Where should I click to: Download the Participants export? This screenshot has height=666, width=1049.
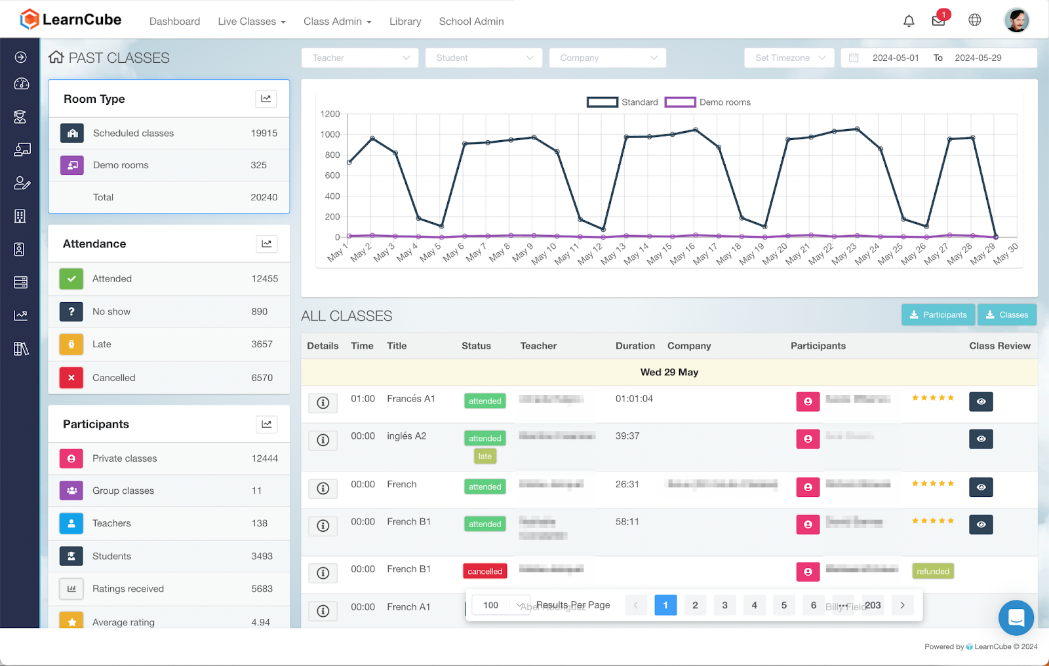(x=938, y=314)
